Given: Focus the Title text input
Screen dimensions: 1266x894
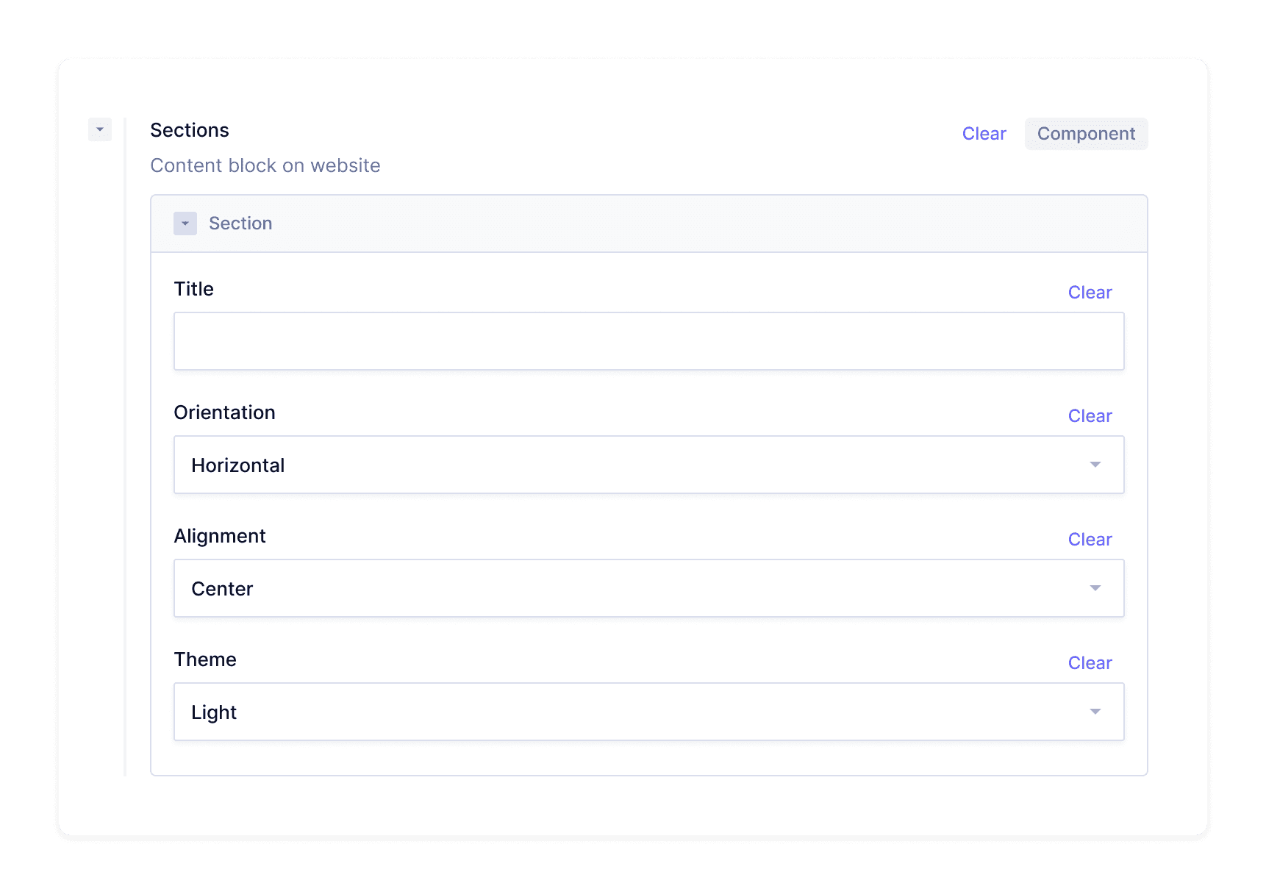Looking at the screenshot, I should [648, 341].
